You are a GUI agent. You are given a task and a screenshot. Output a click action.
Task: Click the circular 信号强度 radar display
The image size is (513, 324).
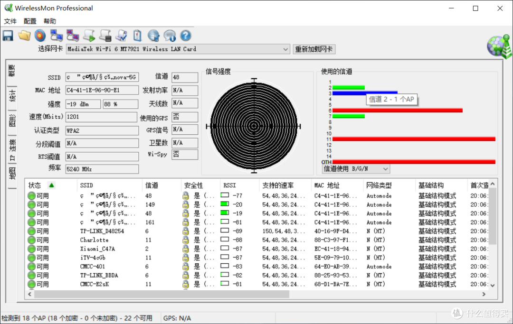(x=254, y=126)
